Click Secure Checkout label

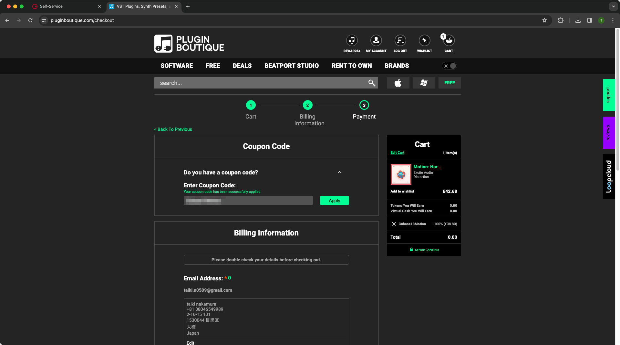424,250
